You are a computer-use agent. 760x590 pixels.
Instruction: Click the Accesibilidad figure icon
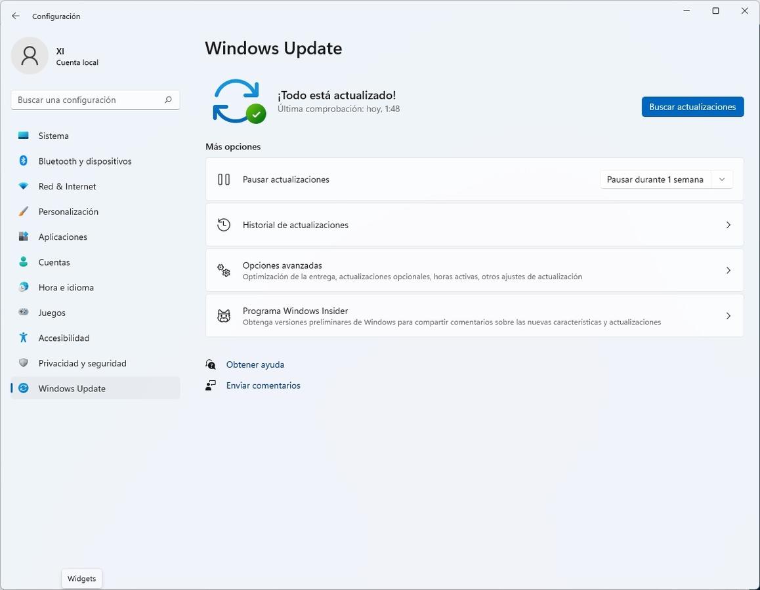coord(24,338)
